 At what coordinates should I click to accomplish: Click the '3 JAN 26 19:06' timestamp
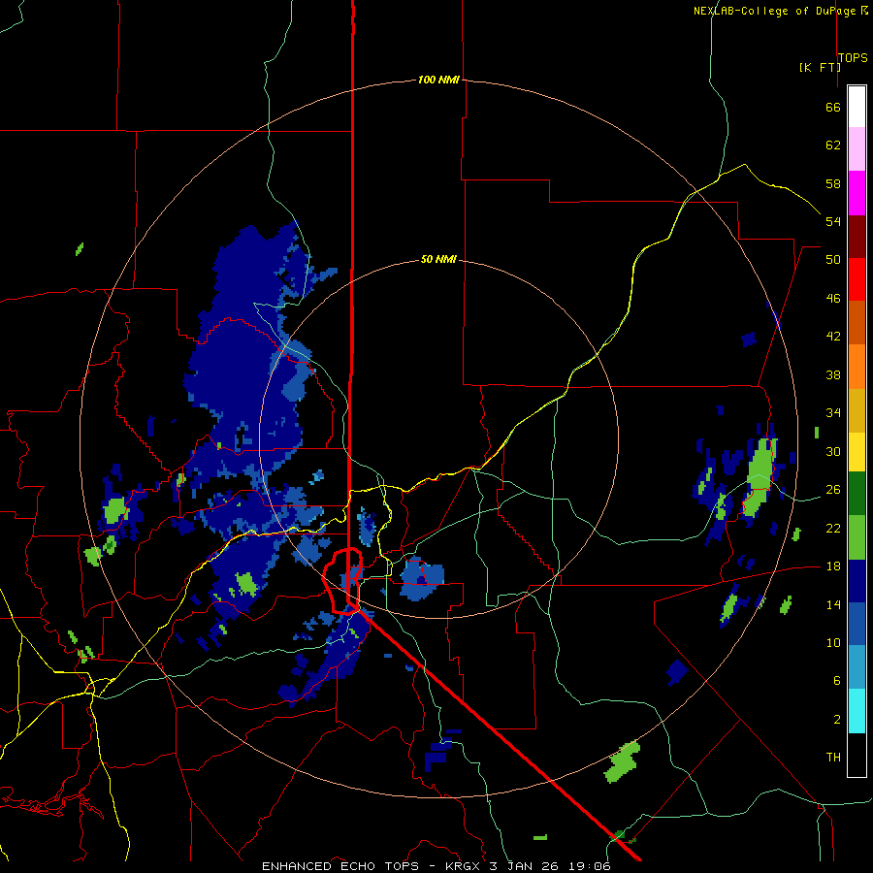(x=550, y=866)
